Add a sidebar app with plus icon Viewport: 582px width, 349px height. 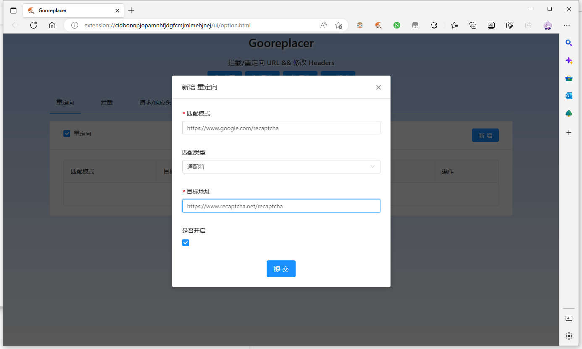point(569,133)
